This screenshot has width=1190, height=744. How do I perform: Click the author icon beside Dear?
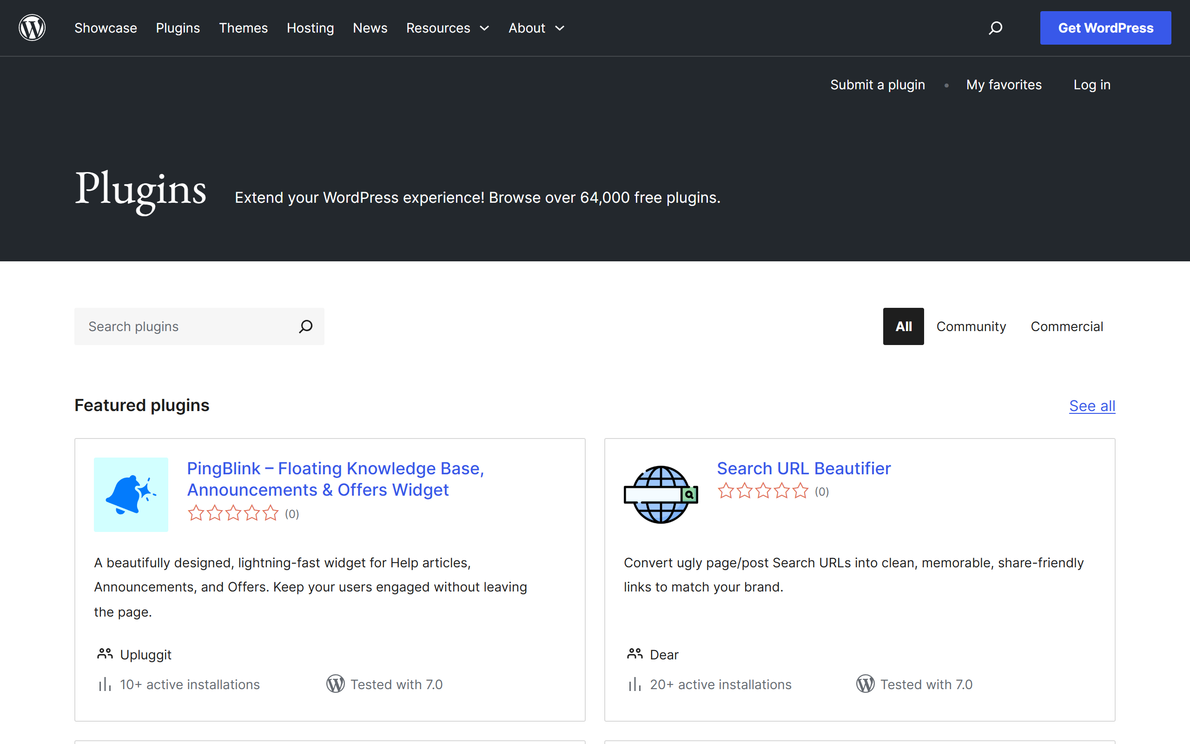click(x=635, y=654)
